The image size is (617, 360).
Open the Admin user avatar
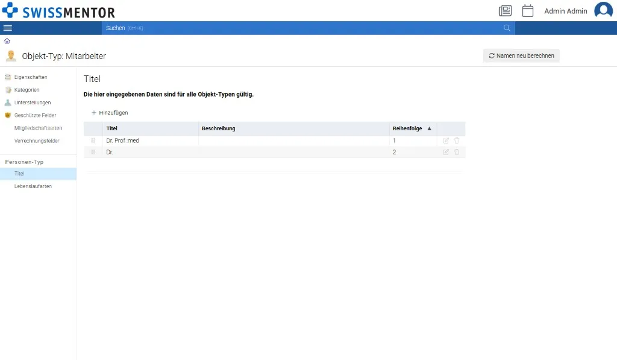[603, 10]
